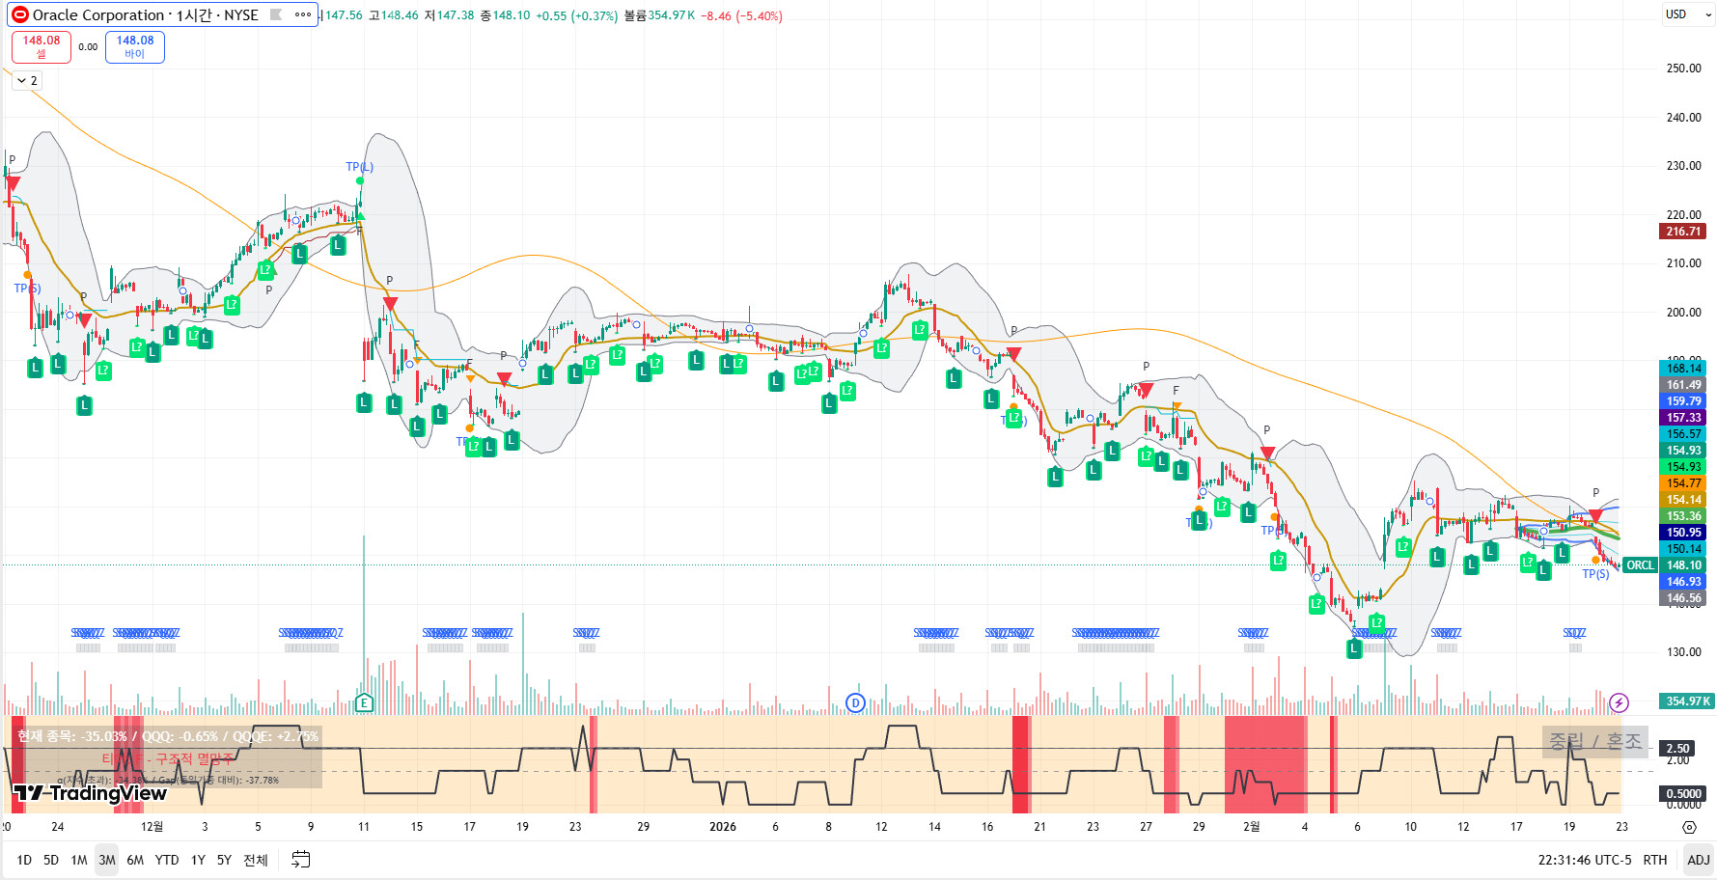Click the 161.49 gray price label
Viewport: 1717px width, 880px height.
(x=1683, y=385)
